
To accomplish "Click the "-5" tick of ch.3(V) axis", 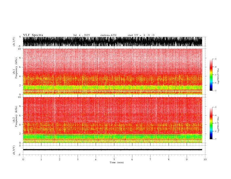I will pyautogui.click(x=20, y=155).
